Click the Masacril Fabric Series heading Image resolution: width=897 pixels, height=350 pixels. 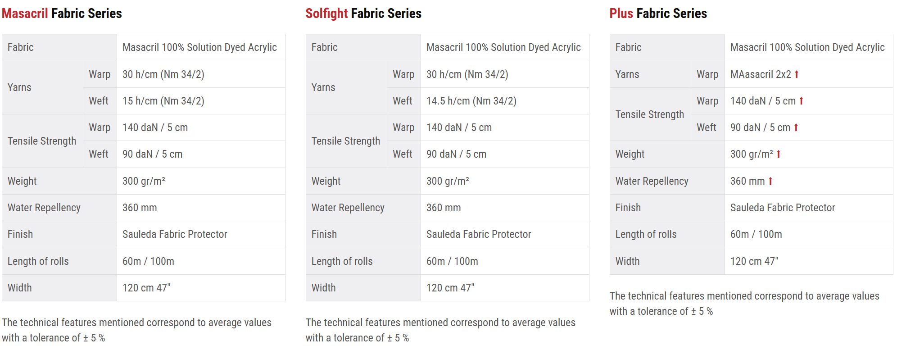click(x=62, y=14)
